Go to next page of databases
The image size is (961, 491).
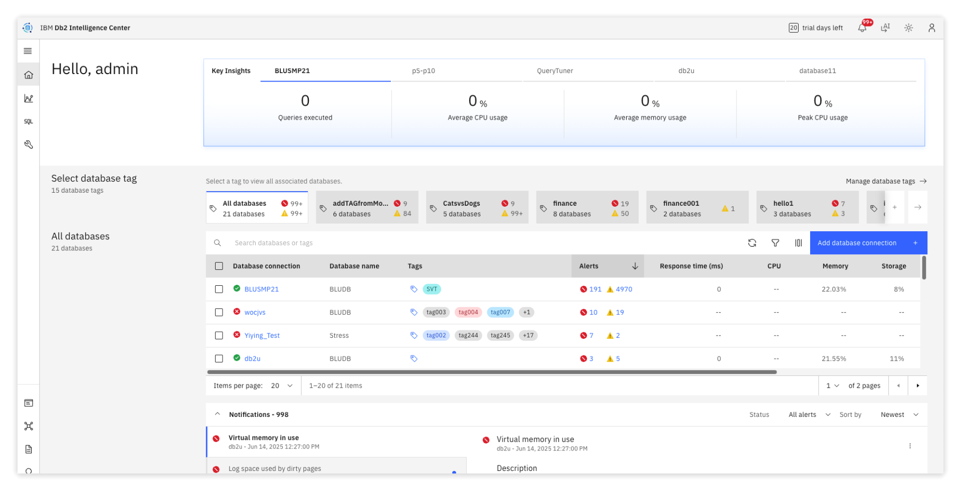point(917,385)
